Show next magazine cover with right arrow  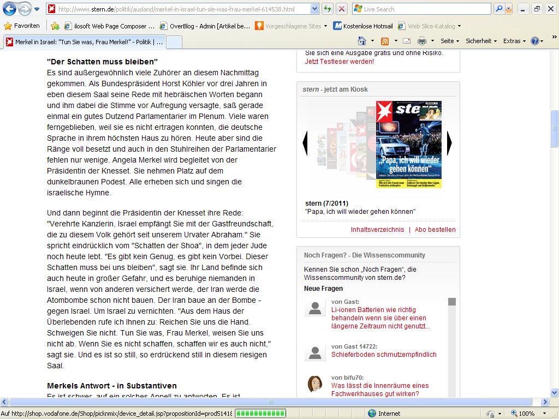(x=449, y=143)
